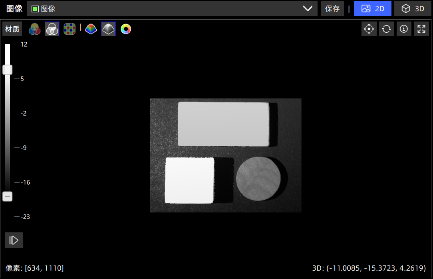Switch to 2D view tab
Image resolution: width=433 pixels, height=279 pixels.
tap(373, 8)
